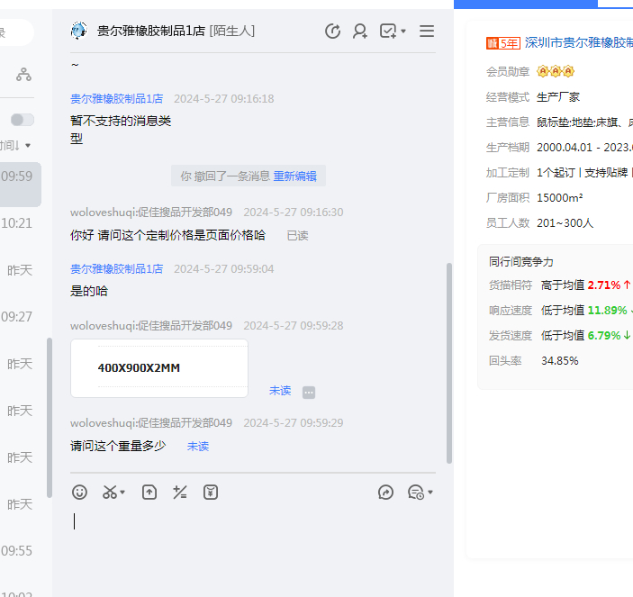Click the organization tree icon in sidebar

pos(23,75)
